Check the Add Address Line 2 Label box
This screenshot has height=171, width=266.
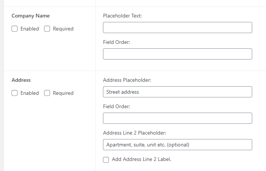(x=106, y=159)
